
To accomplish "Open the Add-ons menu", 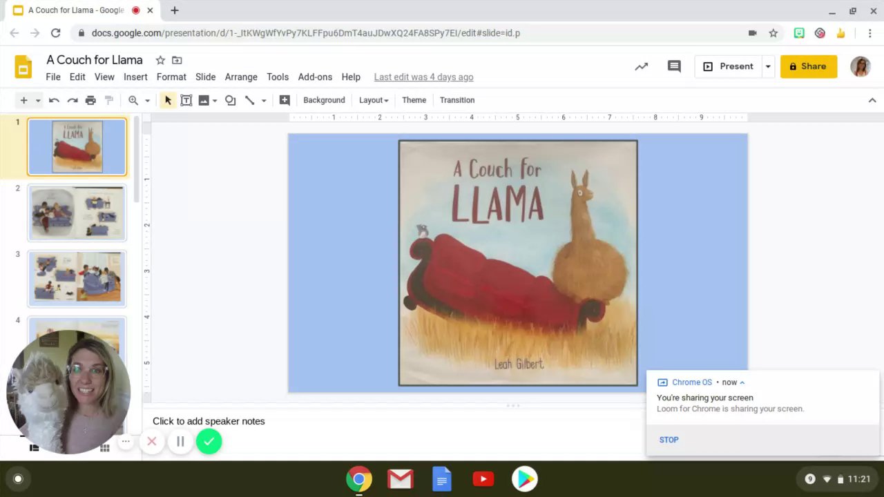I will pyautogui.click(x=315, y=77).
